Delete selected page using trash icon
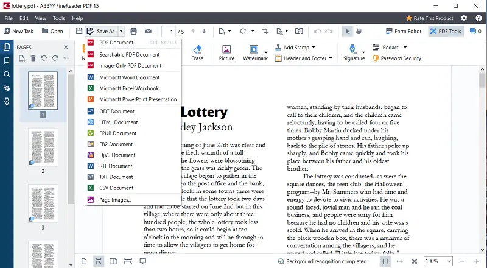Image resolution: width=487 pixels, height=268 pixels. point(33,58)
